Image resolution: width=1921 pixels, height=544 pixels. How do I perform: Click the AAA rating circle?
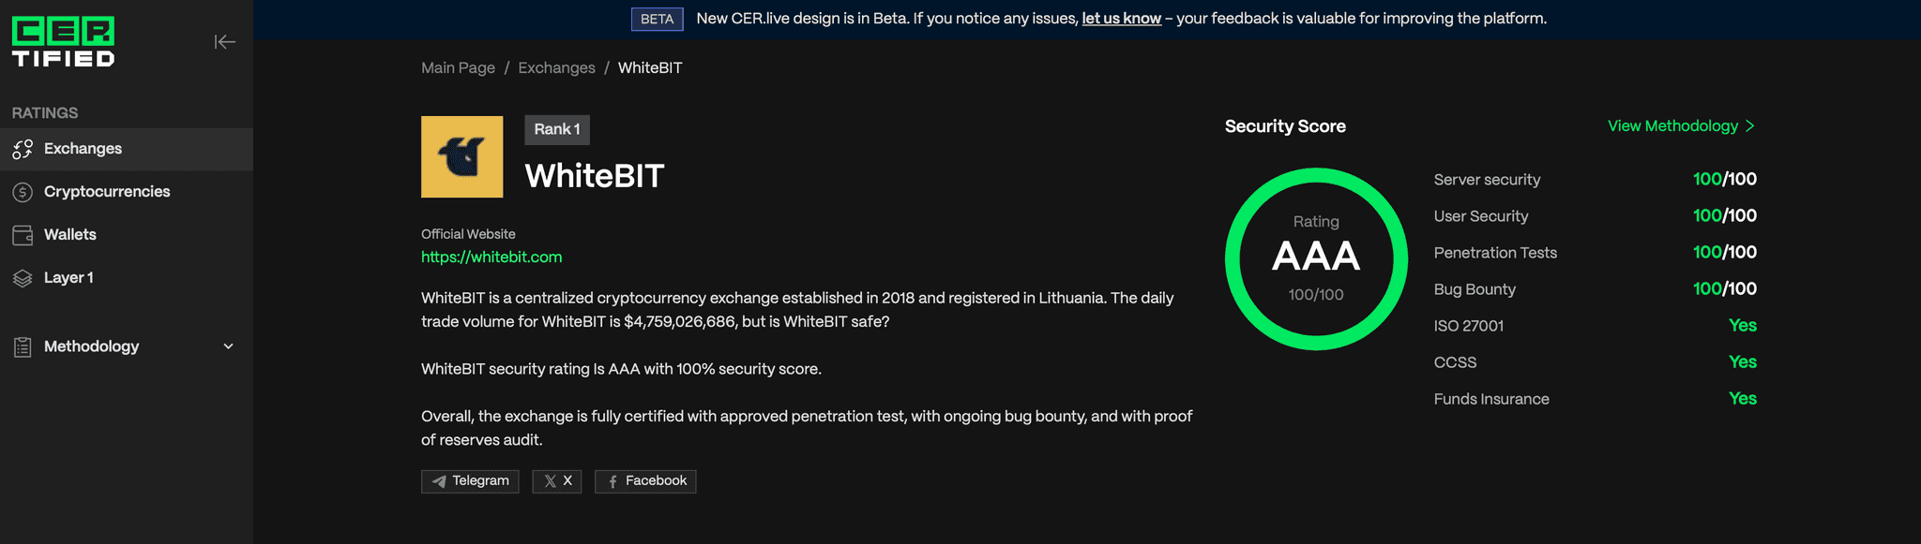click(x=1316, y=258)
